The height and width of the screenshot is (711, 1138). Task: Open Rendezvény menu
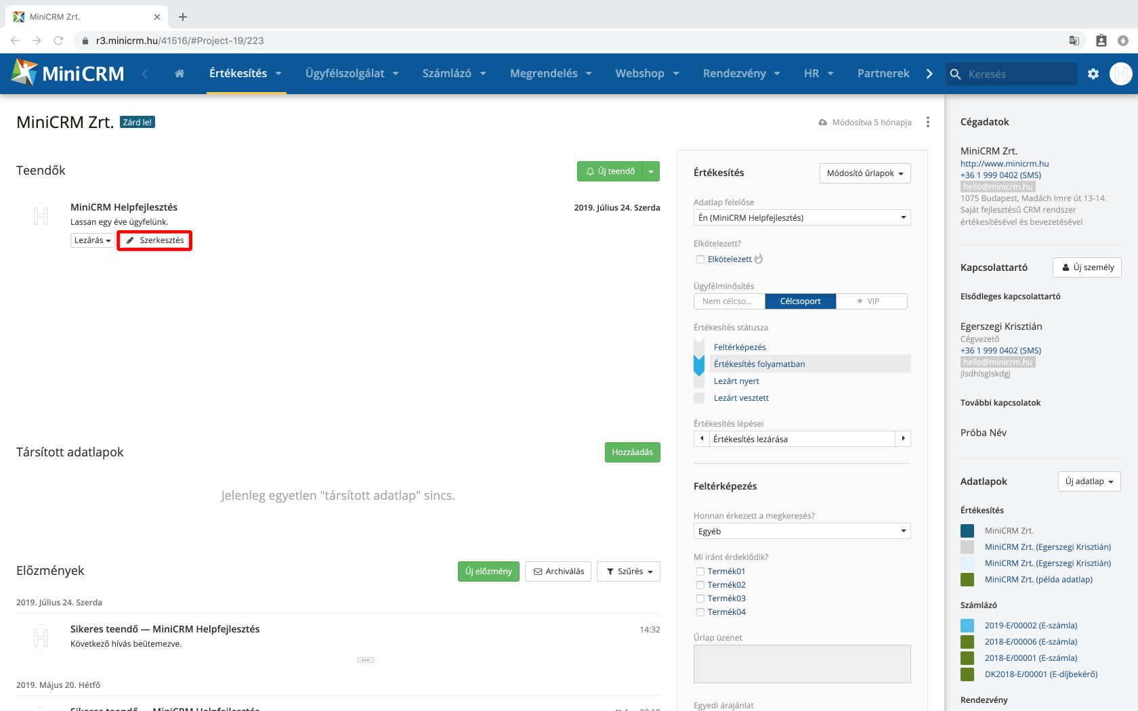pyautogui.click(x=742, y=74)
